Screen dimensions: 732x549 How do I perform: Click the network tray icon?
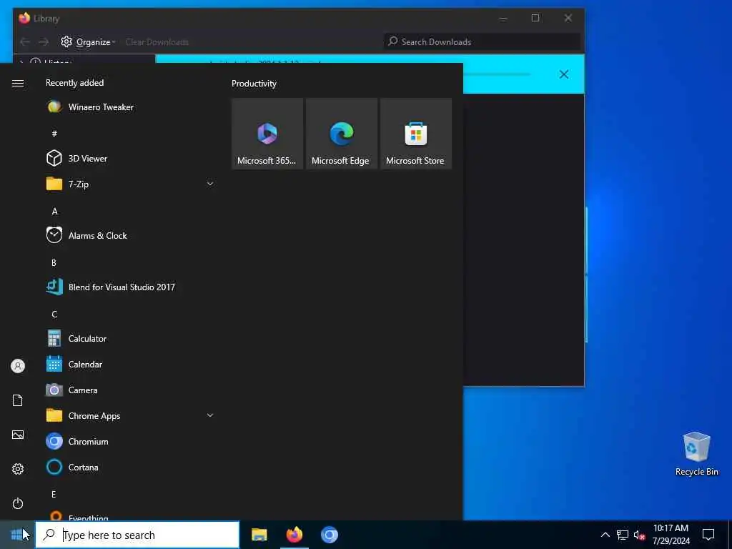623,535
